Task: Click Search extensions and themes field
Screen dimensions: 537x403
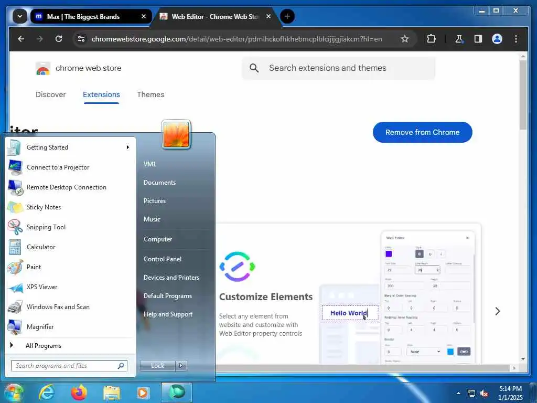Action: tap(339, 68)
